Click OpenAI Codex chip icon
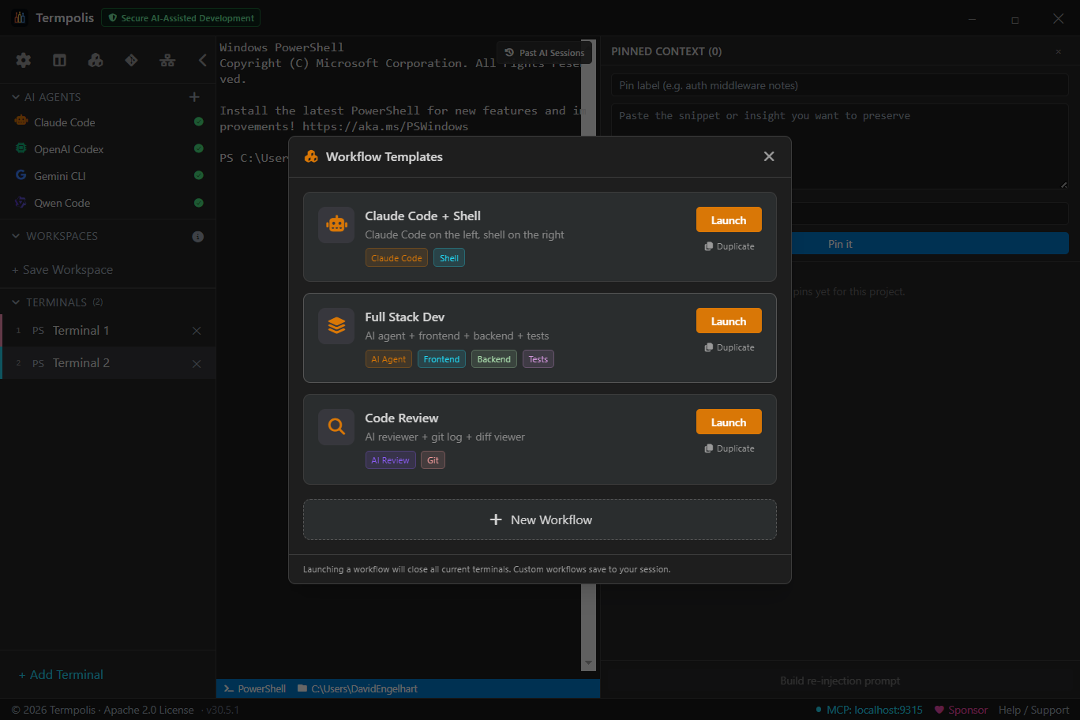 [x=21, y=148]
